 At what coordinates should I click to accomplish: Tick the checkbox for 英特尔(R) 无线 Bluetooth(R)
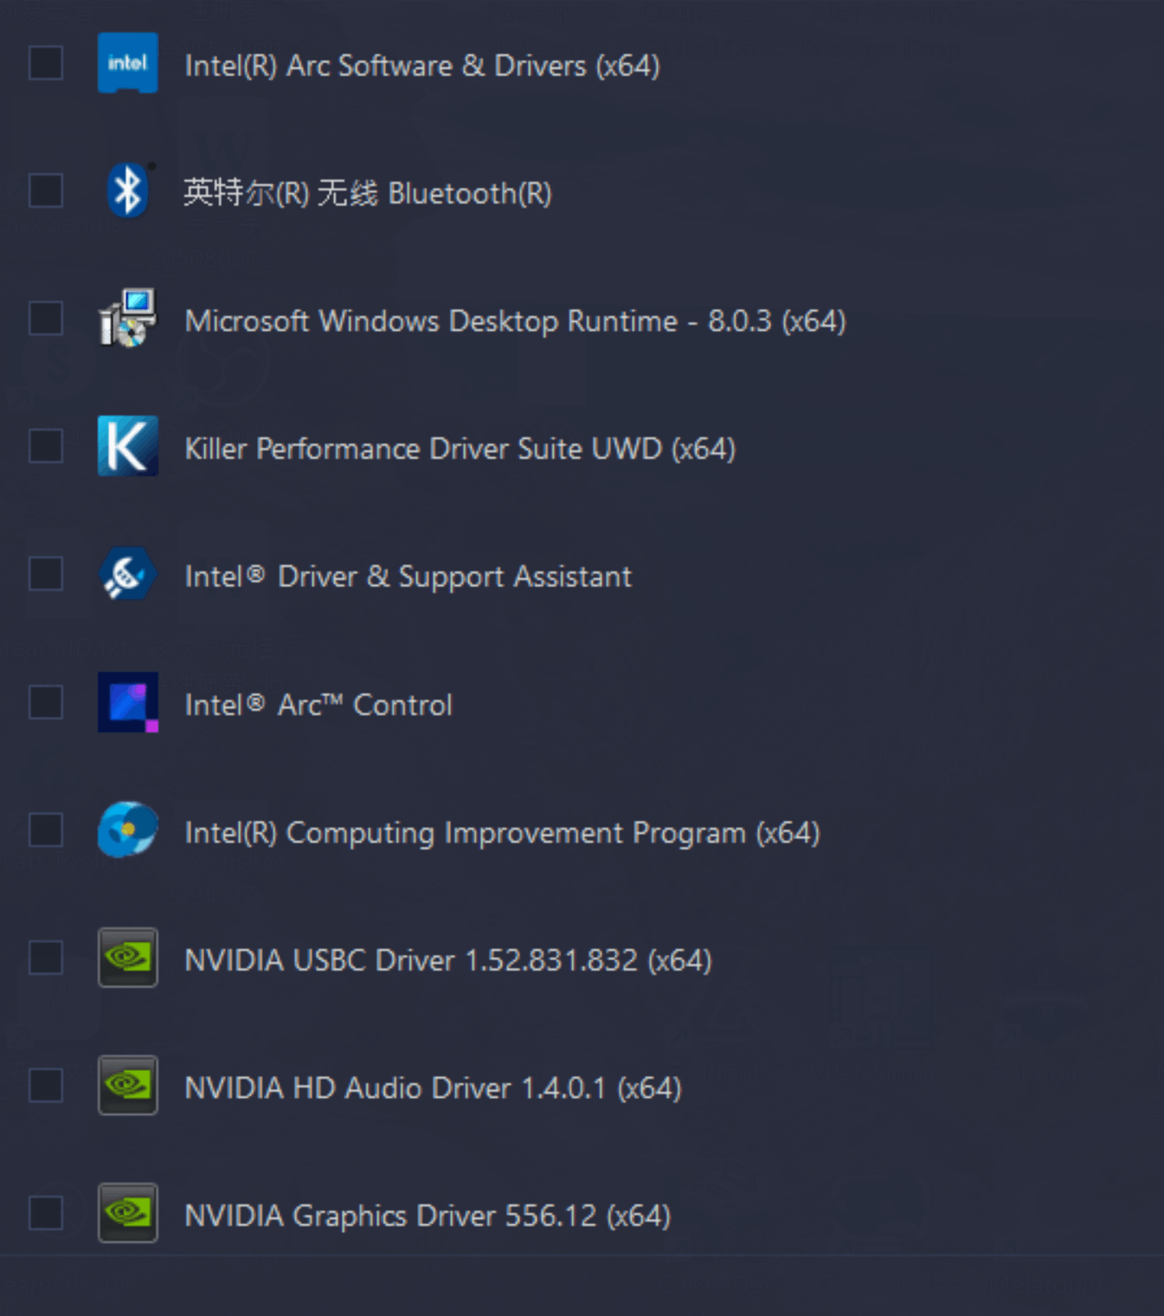coord(46,191)
